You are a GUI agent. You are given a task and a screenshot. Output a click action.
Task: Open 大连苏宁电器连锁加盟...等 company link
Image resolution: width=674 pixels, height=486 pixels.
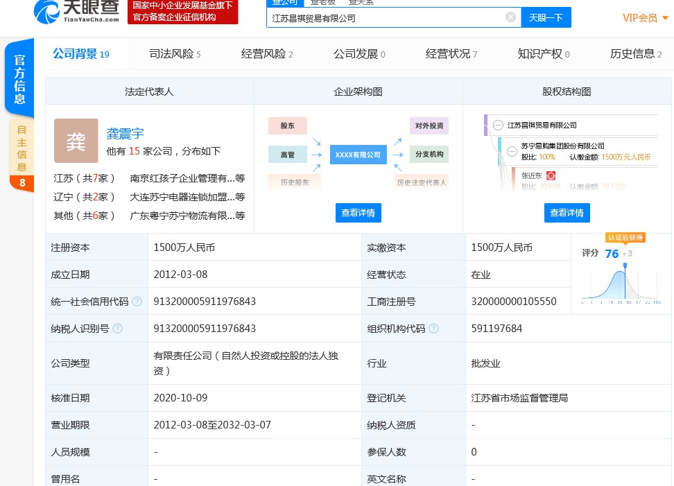pyautogui.click(x=187, y=197)
